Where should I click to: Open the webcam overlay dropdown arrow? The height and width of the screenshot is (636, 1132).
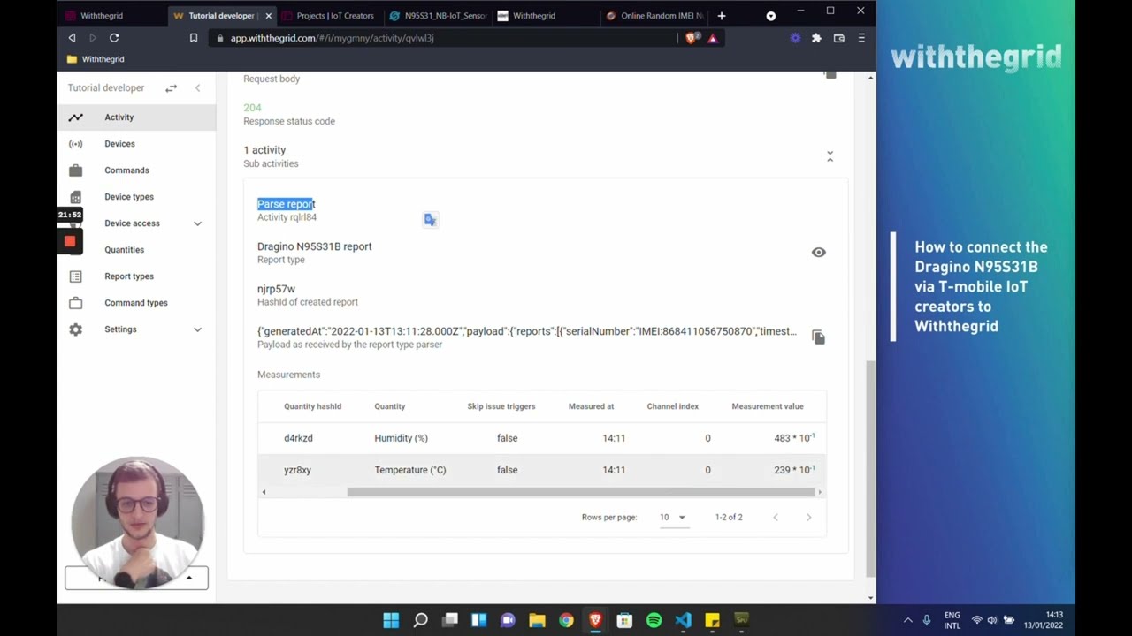[189, 578]
